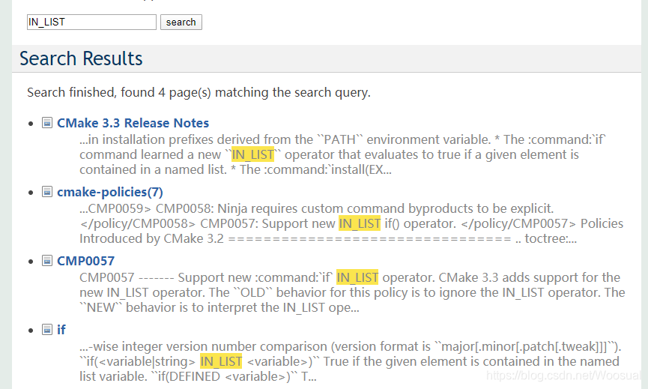Screen dimensions: 648x389
Task: Click document icon beside CMake 3.3 Release Notes
Action: coord(47,123)
